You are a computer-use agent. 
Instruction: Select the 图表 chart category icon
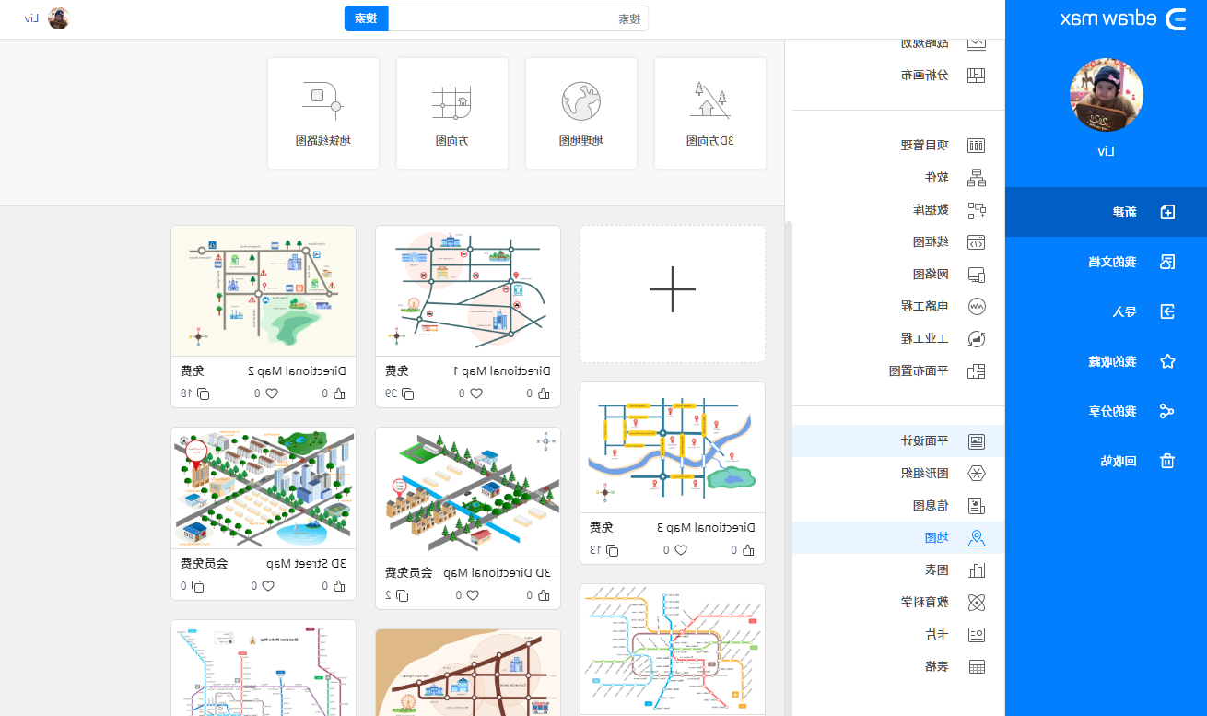coord(977,569)
